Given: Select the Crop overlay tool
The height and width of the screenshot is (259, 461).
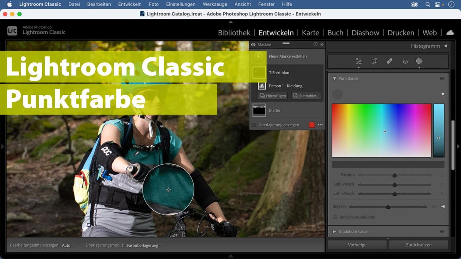Looking at the screenshot, I should 374,61.
